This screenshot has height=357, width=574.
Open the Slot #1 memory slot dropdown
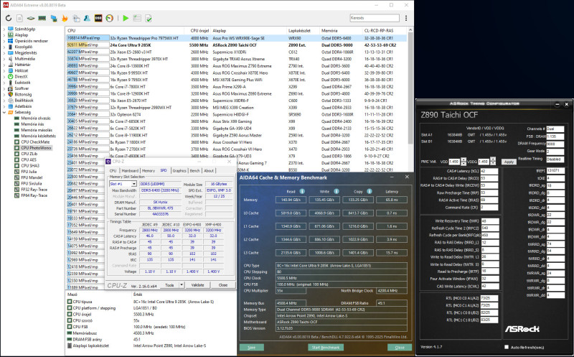pos(134,183)
